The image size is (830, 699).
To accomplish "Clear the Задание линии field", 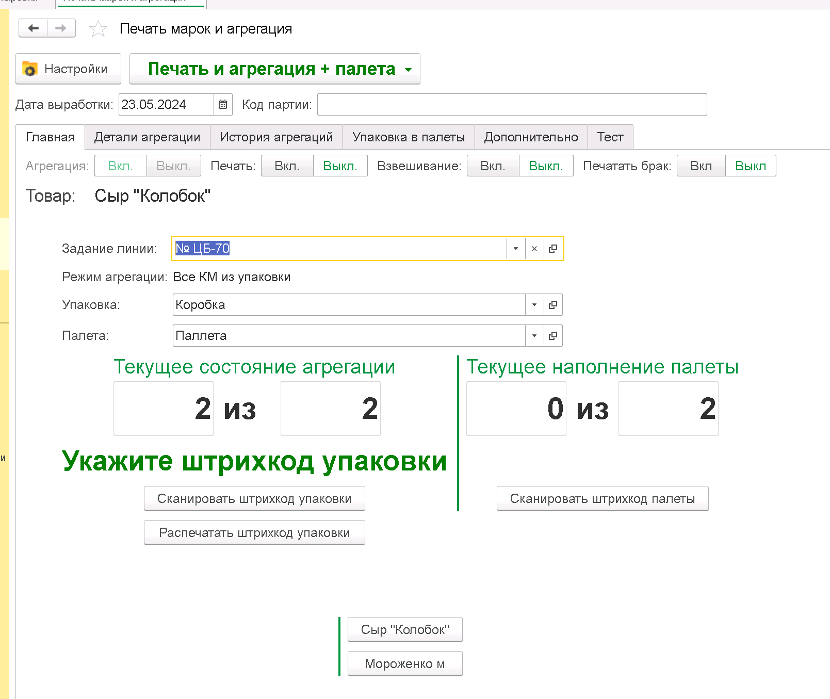I will (x=534, y=249).
